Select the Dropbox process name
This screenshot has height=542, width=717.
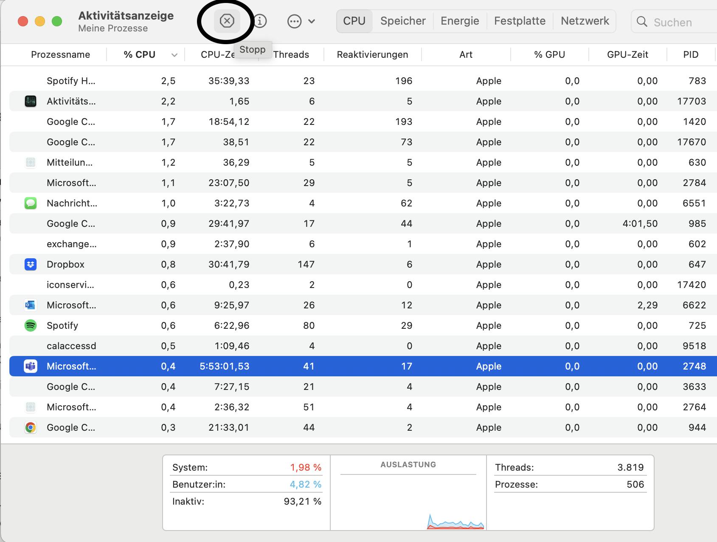click(65, 264)
